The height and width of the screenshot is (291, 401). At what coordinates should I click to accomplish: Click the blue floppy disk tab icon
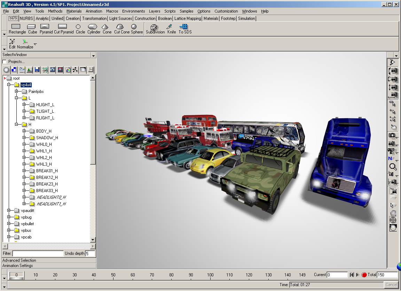[x=37, y=70]
